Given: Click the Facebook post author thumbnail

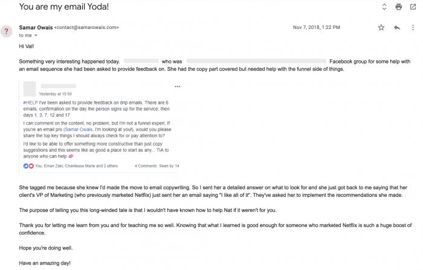Looking at the screenshot, I should (30, 89).
